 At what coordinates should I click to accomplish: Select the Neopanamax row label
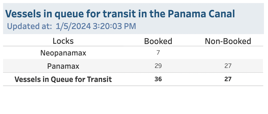pos(63,53)
